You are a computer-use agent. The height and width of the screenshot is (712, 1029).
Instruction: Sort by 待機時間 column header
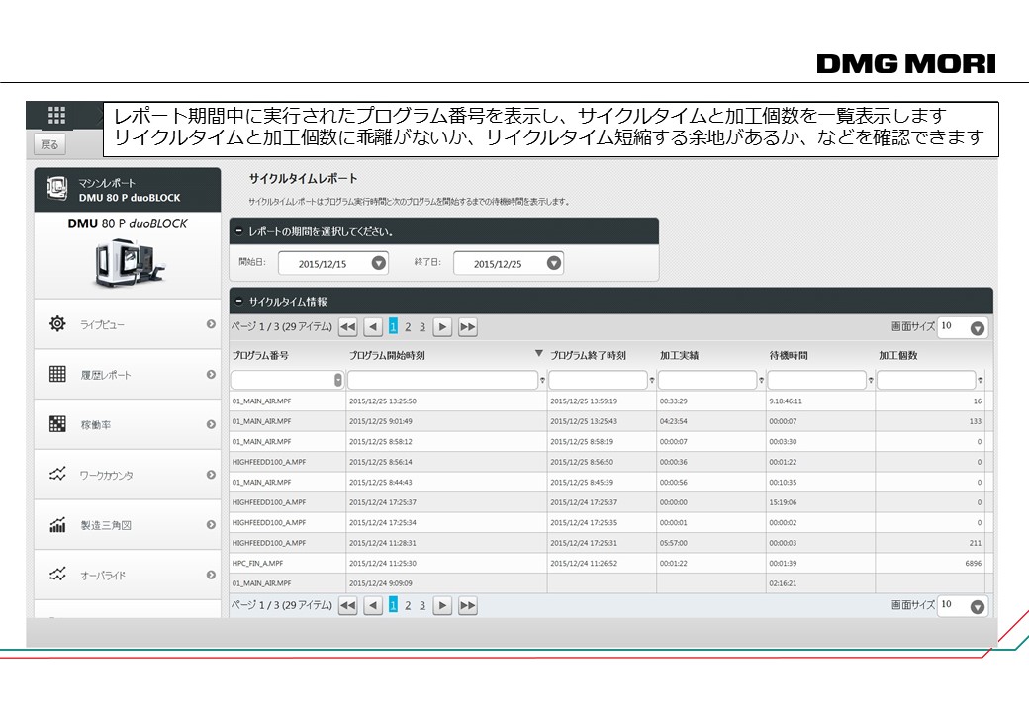point(789,355)
